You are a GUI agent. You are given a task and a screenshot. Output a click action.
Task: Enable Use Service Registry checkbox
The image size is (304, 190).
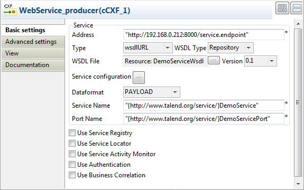[x=72, y=133]
